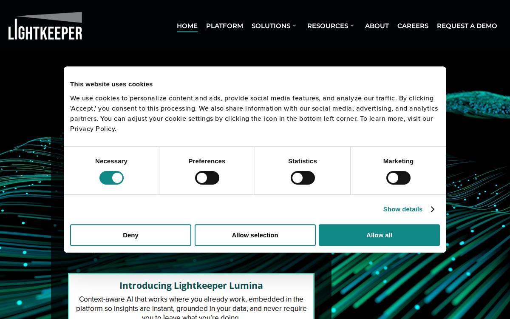Click Allow all button
This screenshot has height=319, width=510.
point(379,235)
